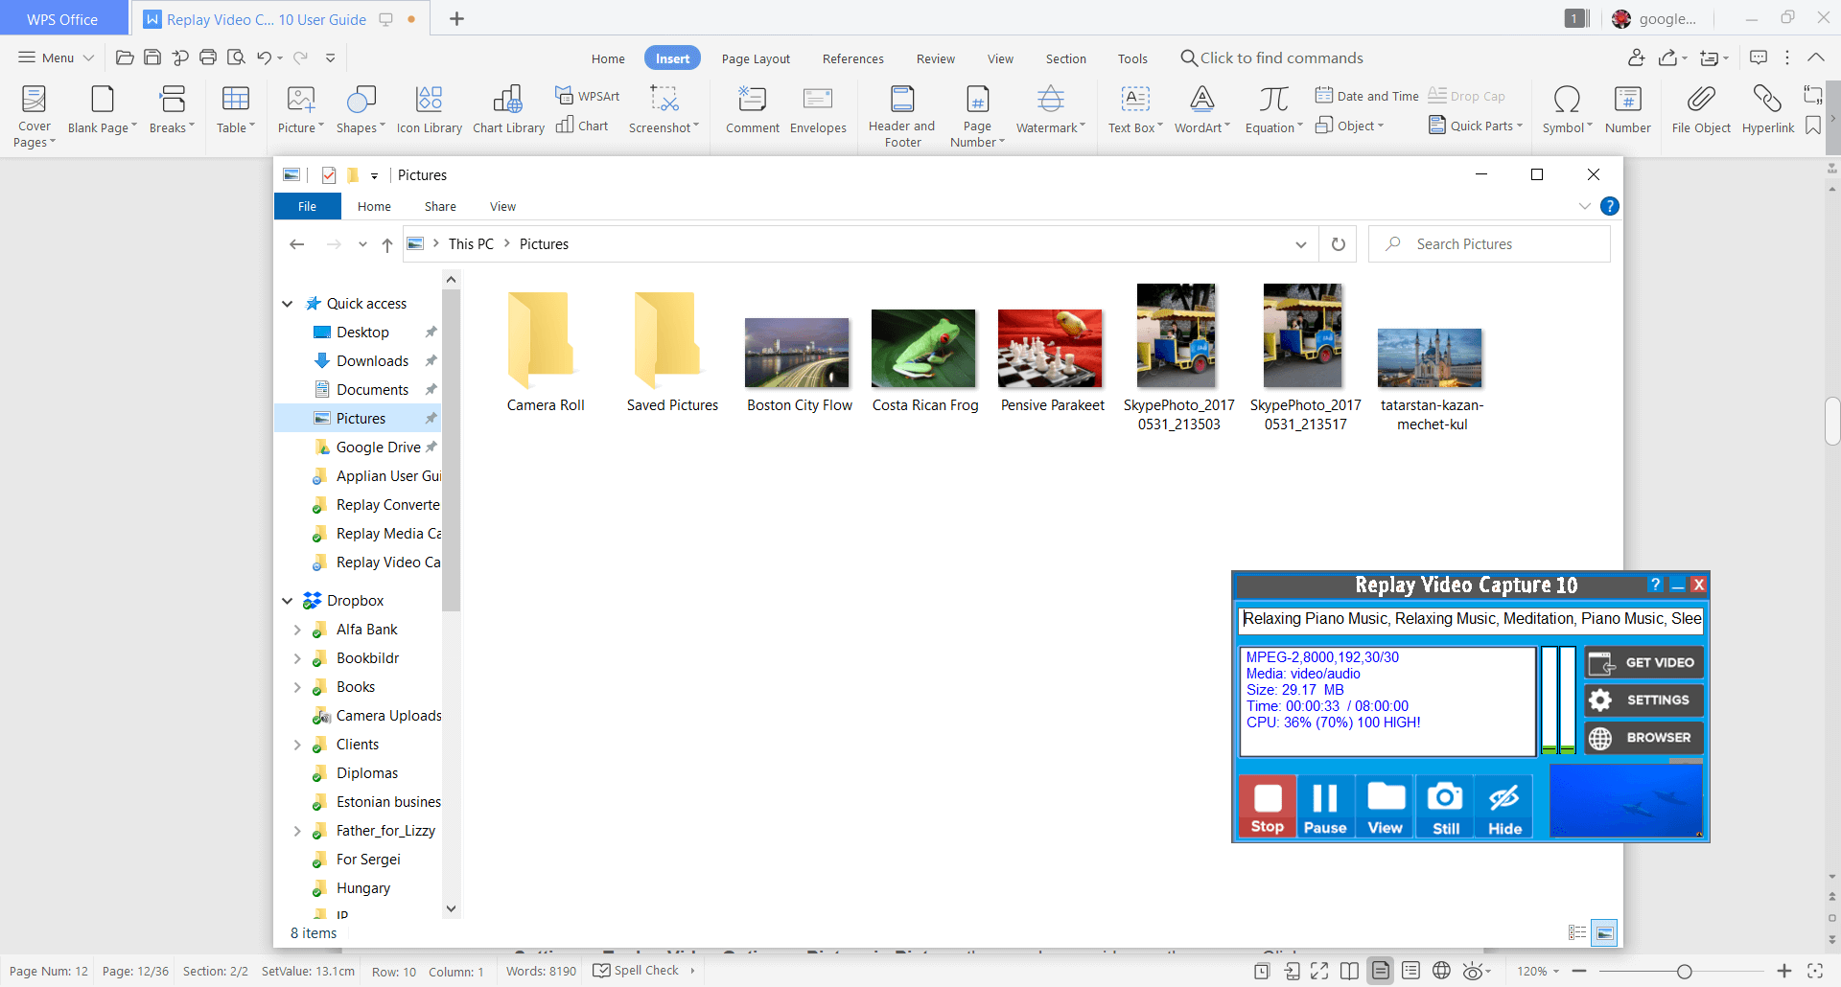Viewport: 1841px width, 987px height.
Task: Toggle Spell Check in the status bar
Action: (x=636, y=971)
